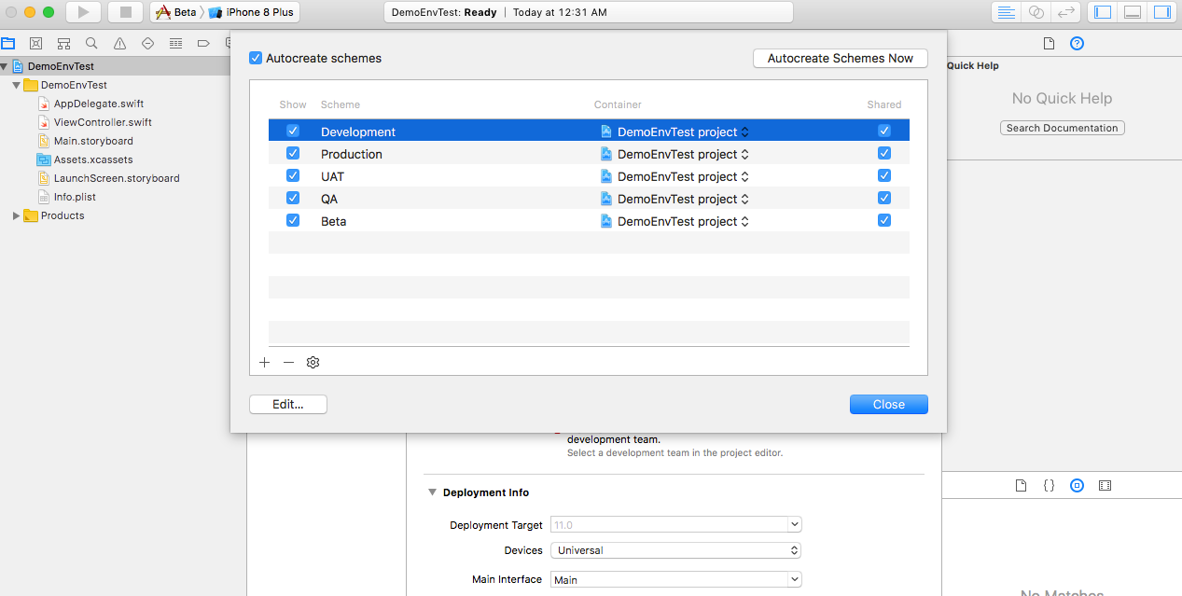Open container dropdown for Development scheme

point(675,132)
